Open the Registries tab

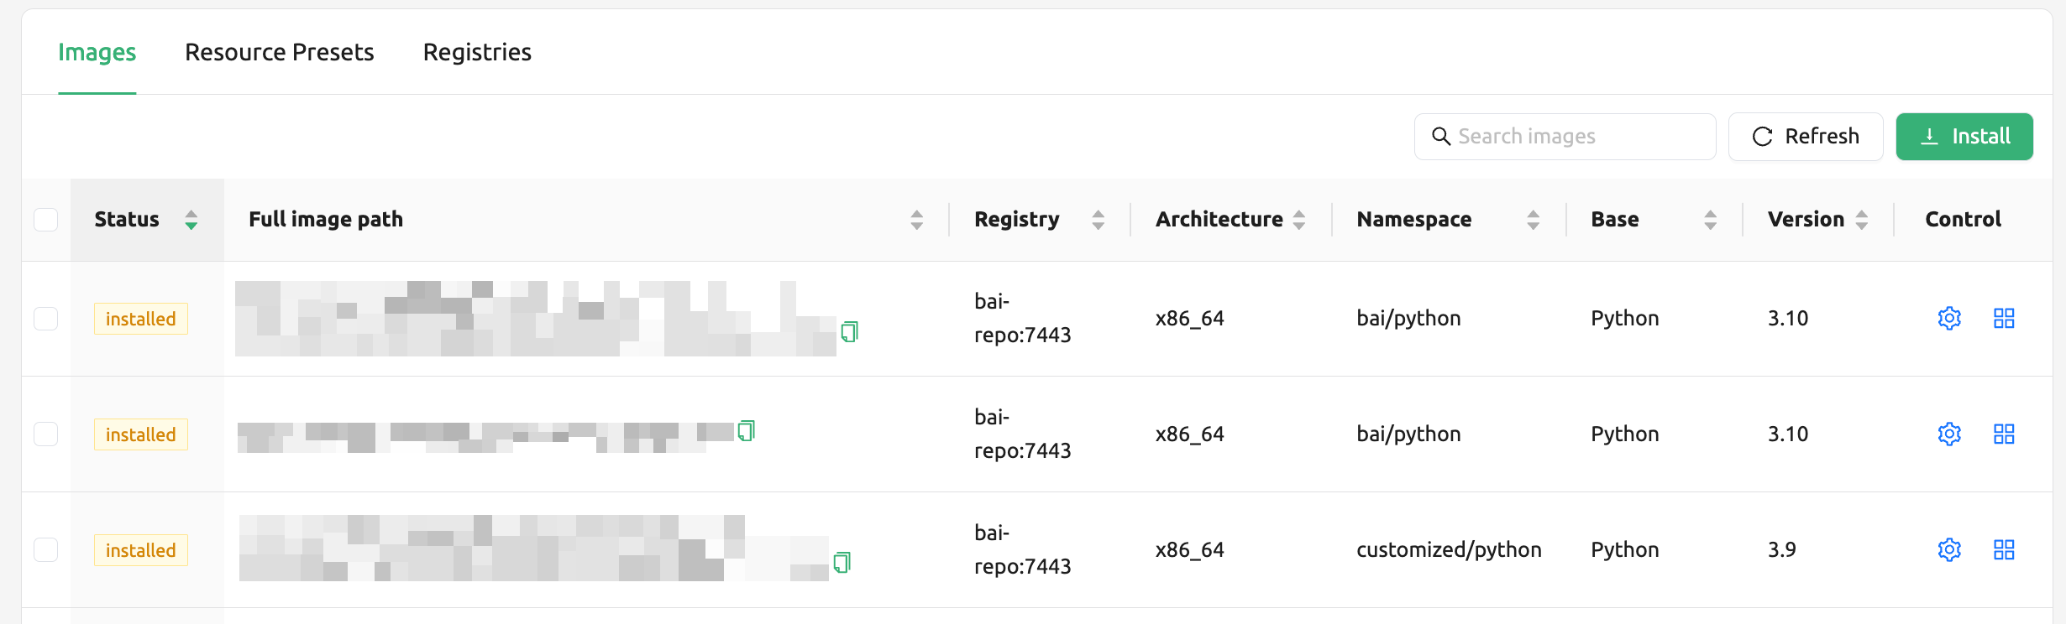click(477, 52)
